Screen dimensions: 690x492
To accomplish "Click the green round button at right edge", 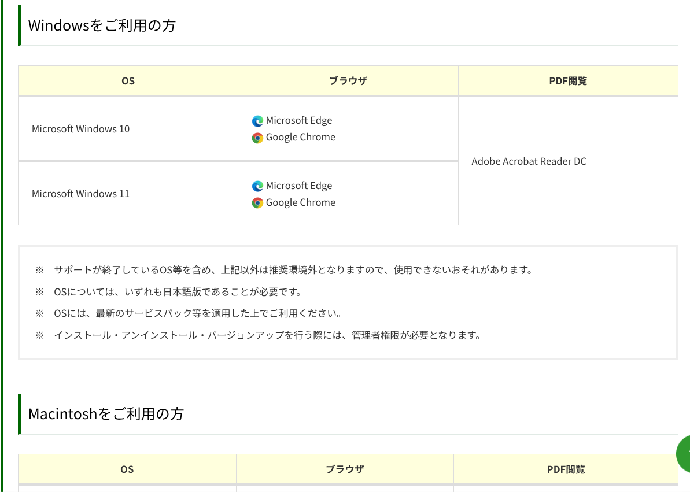I will tap(684, 454).
